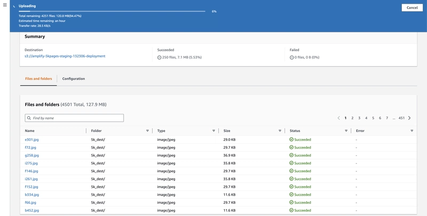Click the image/jpeg type for b452.jpg

166,211
